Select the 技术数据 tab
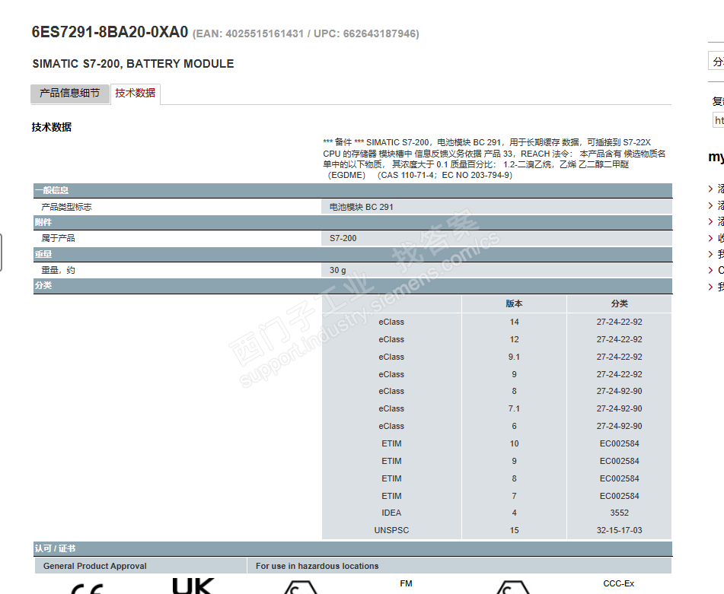Screen dimensions: 724x594 (136, 93)
